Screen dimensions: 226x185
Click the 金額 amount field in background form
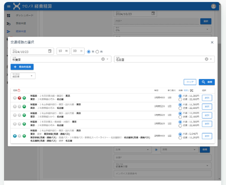point(162,158)
